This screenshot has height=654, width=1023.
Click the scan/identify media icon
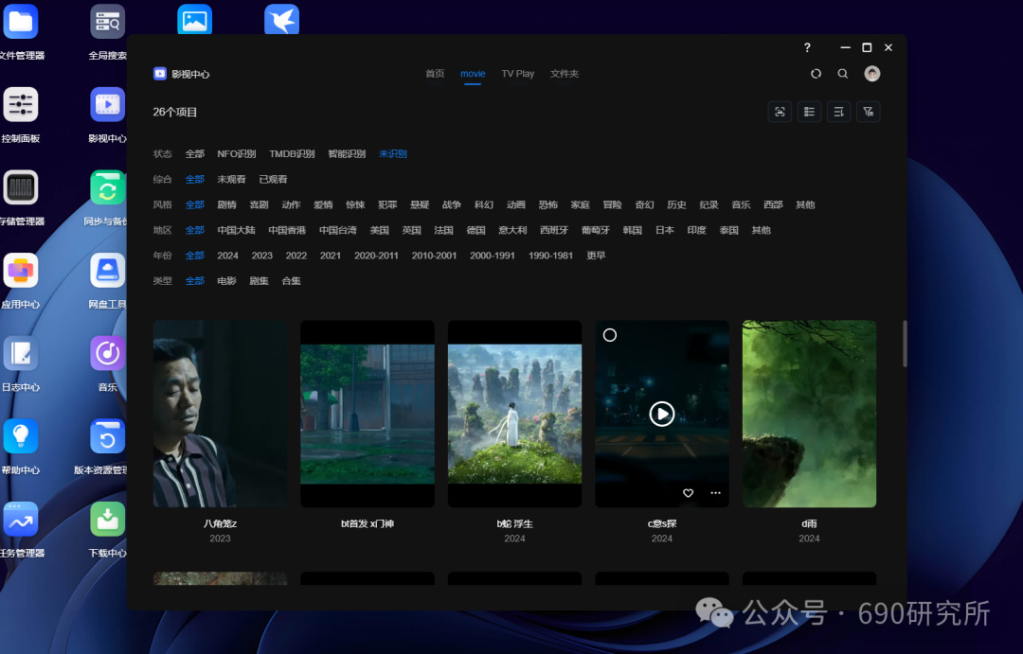[x=780, y=112]
